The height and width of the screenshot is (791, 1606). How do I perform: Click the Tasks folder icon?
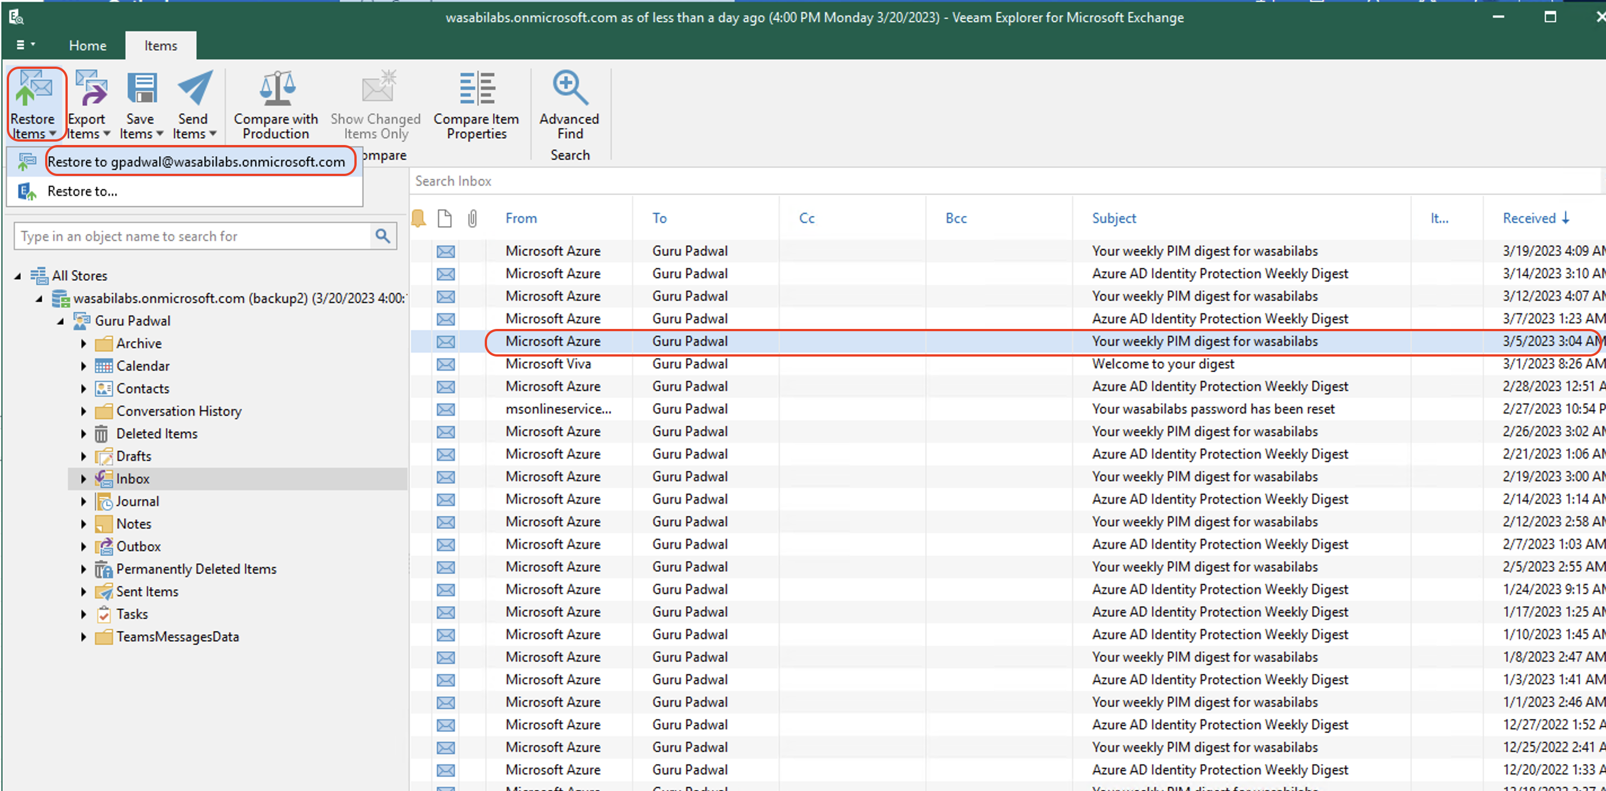[103, 614]
